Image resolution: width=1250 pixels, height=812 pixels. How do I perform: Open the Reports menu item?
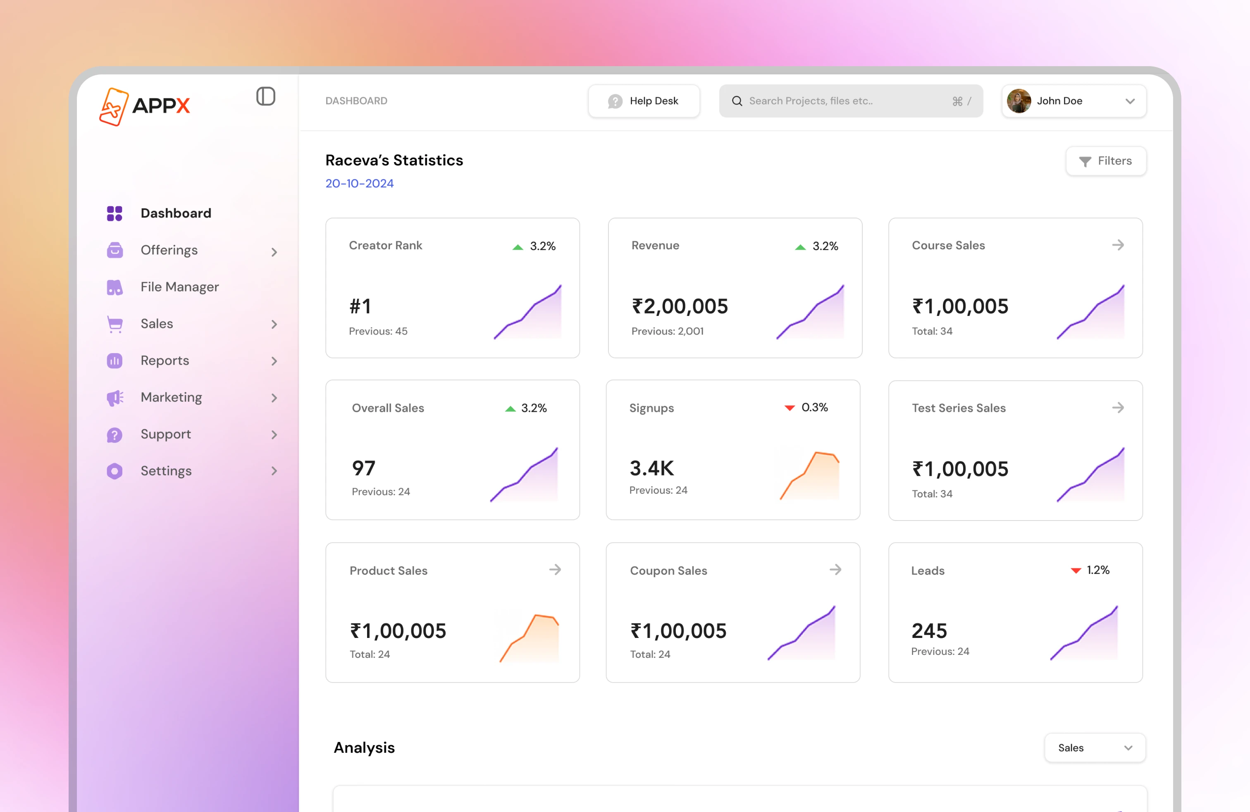[165, 360]
